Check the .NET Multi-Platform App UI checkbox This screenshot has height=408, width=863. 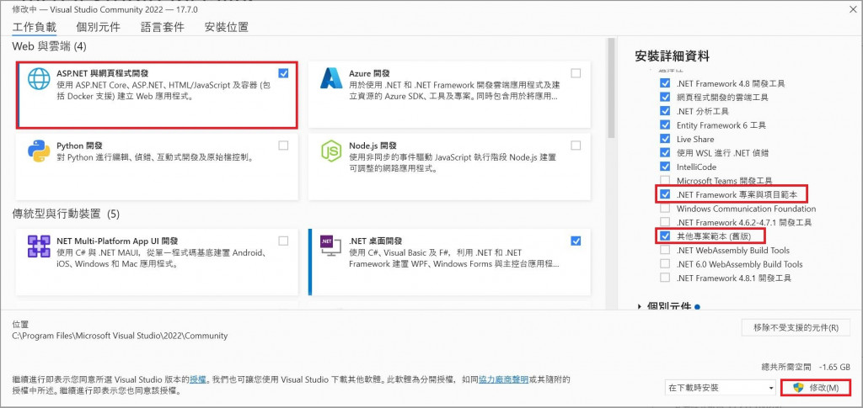click(283, 241)
